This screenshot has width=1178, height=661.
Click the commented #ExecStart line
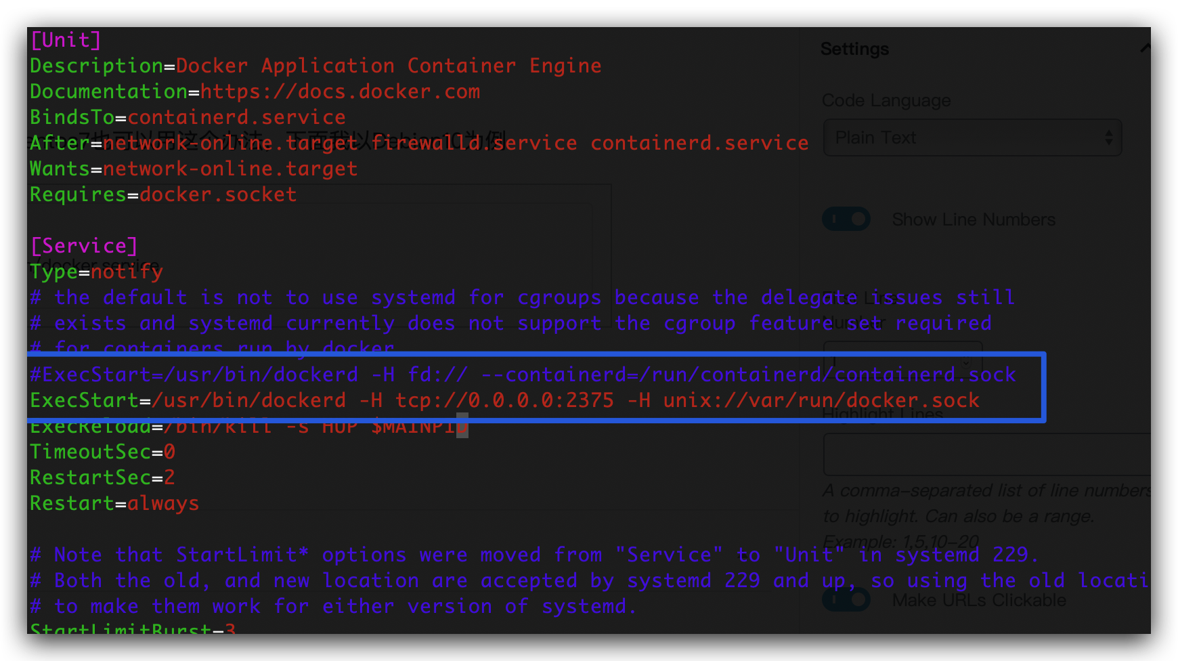(522, 375)
